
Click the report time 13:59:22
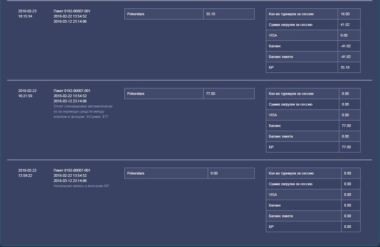pyautogui.click(x=25, y=175)
